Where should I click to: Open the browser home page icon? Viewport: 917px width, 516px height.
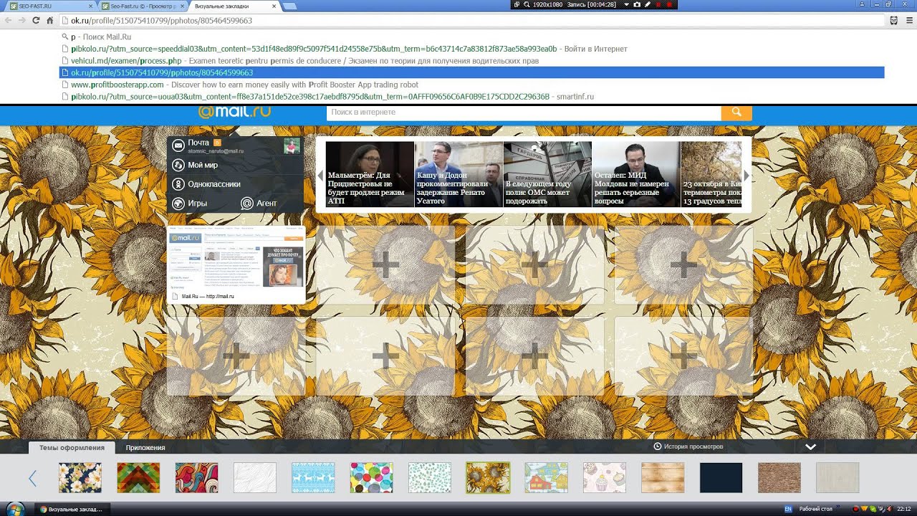tap(49, 21)
